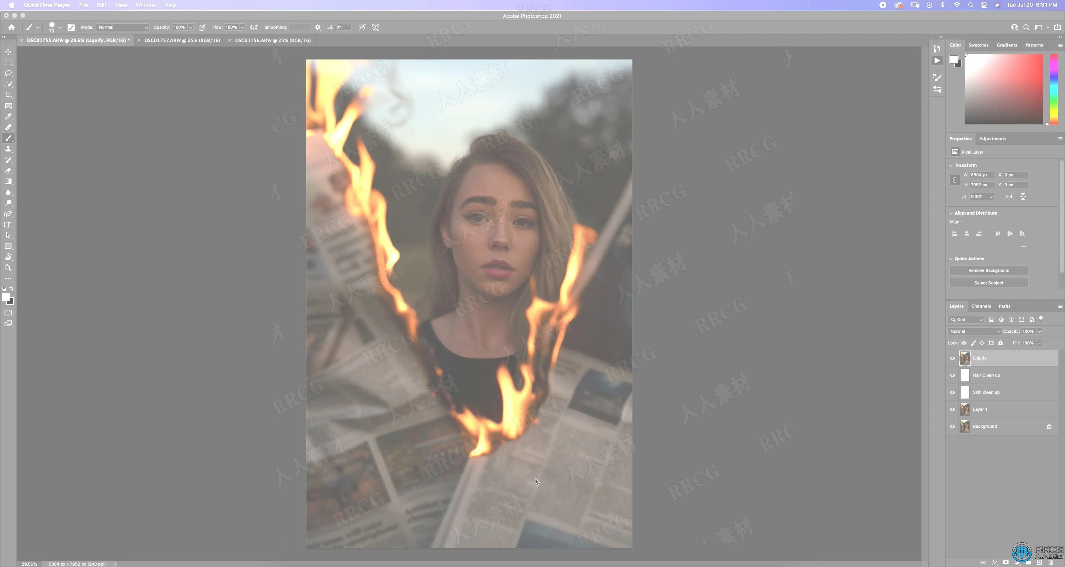Pick the Horizontal Type tool

click(x=8, y=225)
